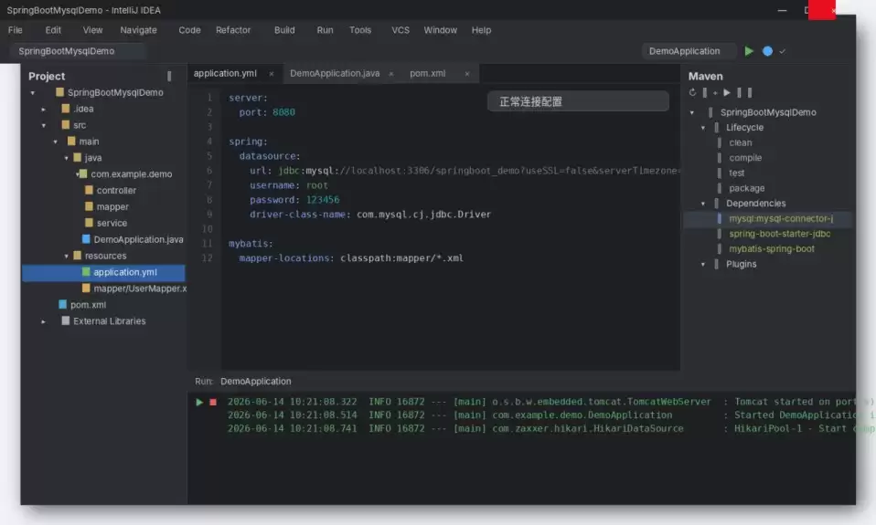
Task: Click the port value 8080 in editor
Action: click(283, 112)
